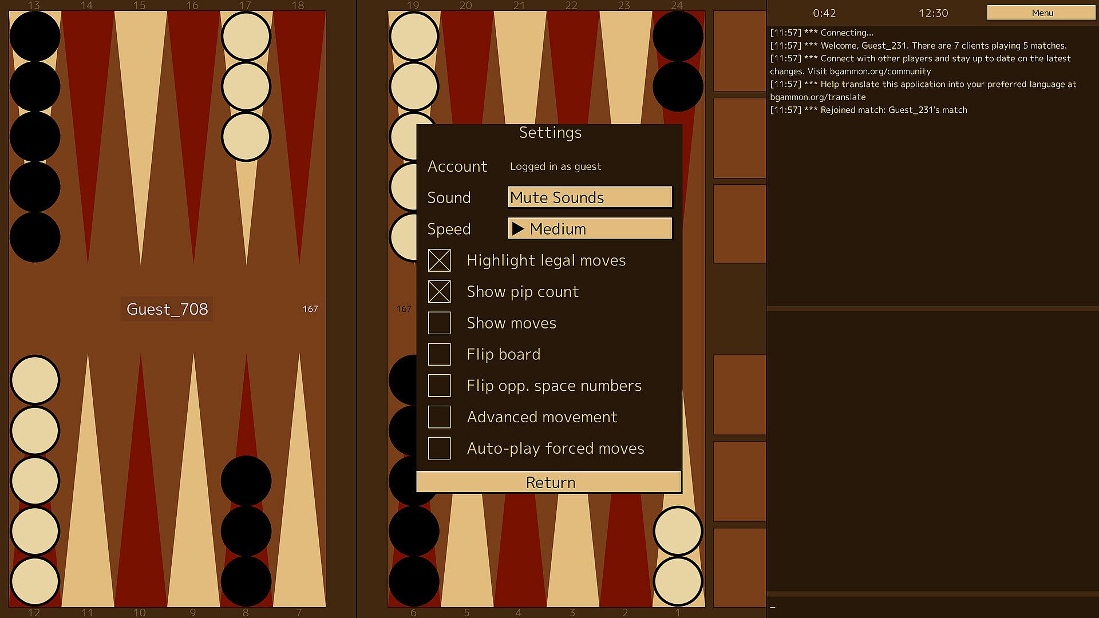The width and height of the screenshot is (1099, 618).
Task: Enable Auto-play forced moves
Action: (x=440, y=449)
